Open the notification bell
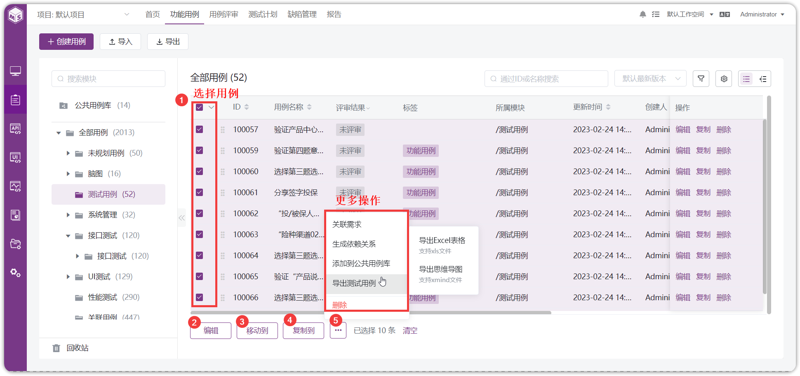The height and width of the screenshot is (376, 800). (642, 14)
